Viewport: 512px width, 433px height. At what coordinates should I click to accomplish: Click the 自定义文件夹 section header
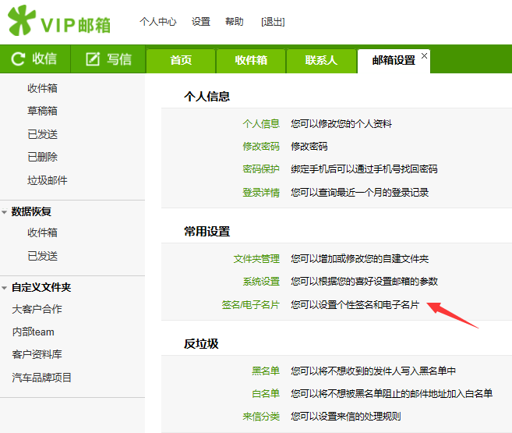point(41,288)
